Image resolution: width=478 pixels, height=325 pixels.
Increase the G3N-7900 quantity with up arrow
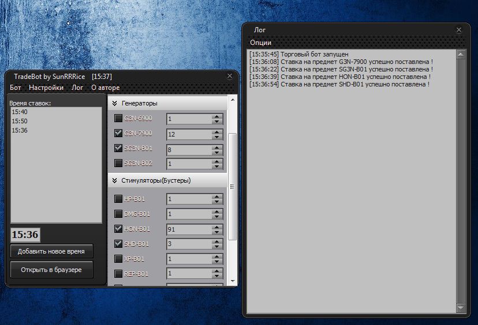click(217, 131)
